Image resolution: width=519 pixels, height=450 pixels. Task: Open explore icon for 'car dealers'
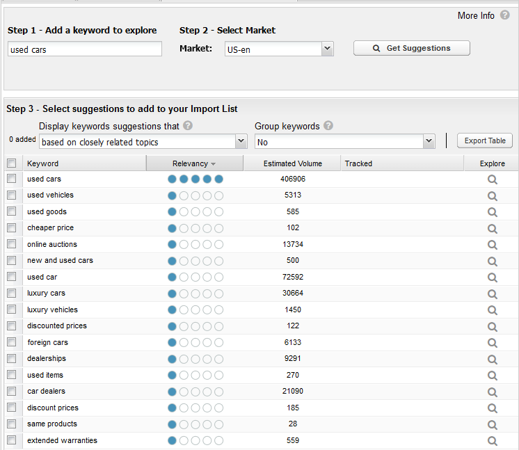(492, 392)
